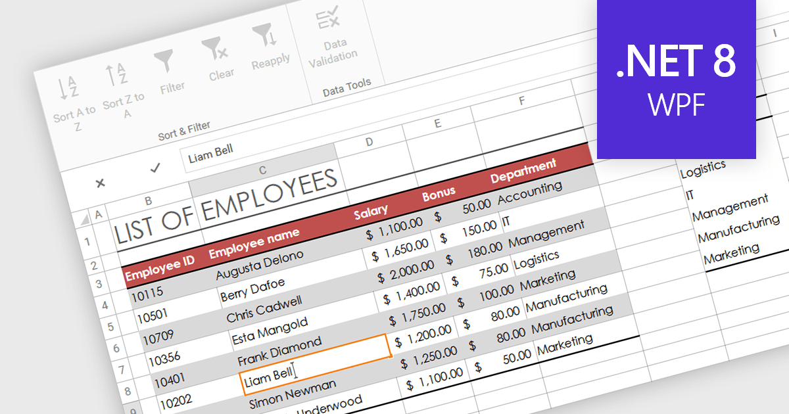Cancel the edit with the X icon

click(x=100, y=183)
